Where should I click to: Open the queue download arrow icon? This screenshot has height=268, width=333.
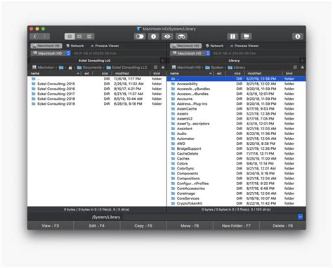(298, 37)
